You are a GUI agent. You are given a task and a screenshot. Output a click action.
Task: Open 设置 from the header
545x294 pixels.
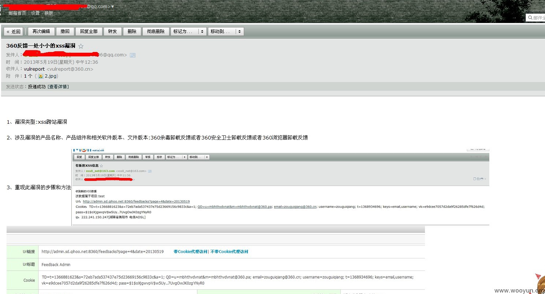tap(35, 13)
